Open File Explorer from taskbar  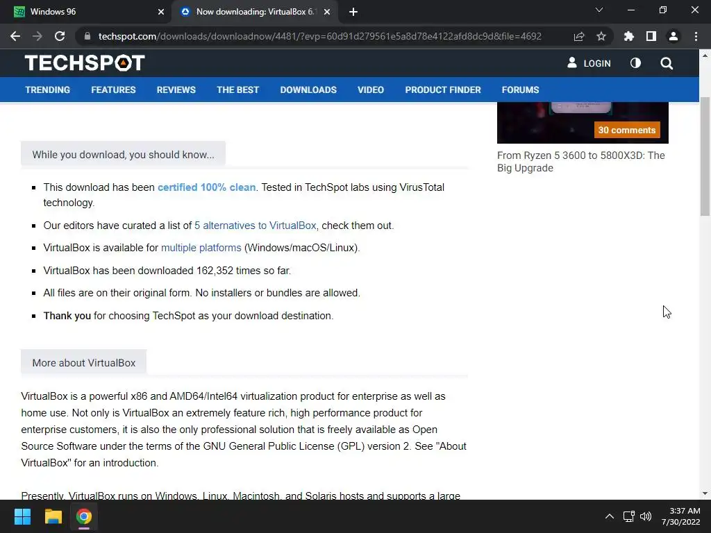[x=53, y=516]
